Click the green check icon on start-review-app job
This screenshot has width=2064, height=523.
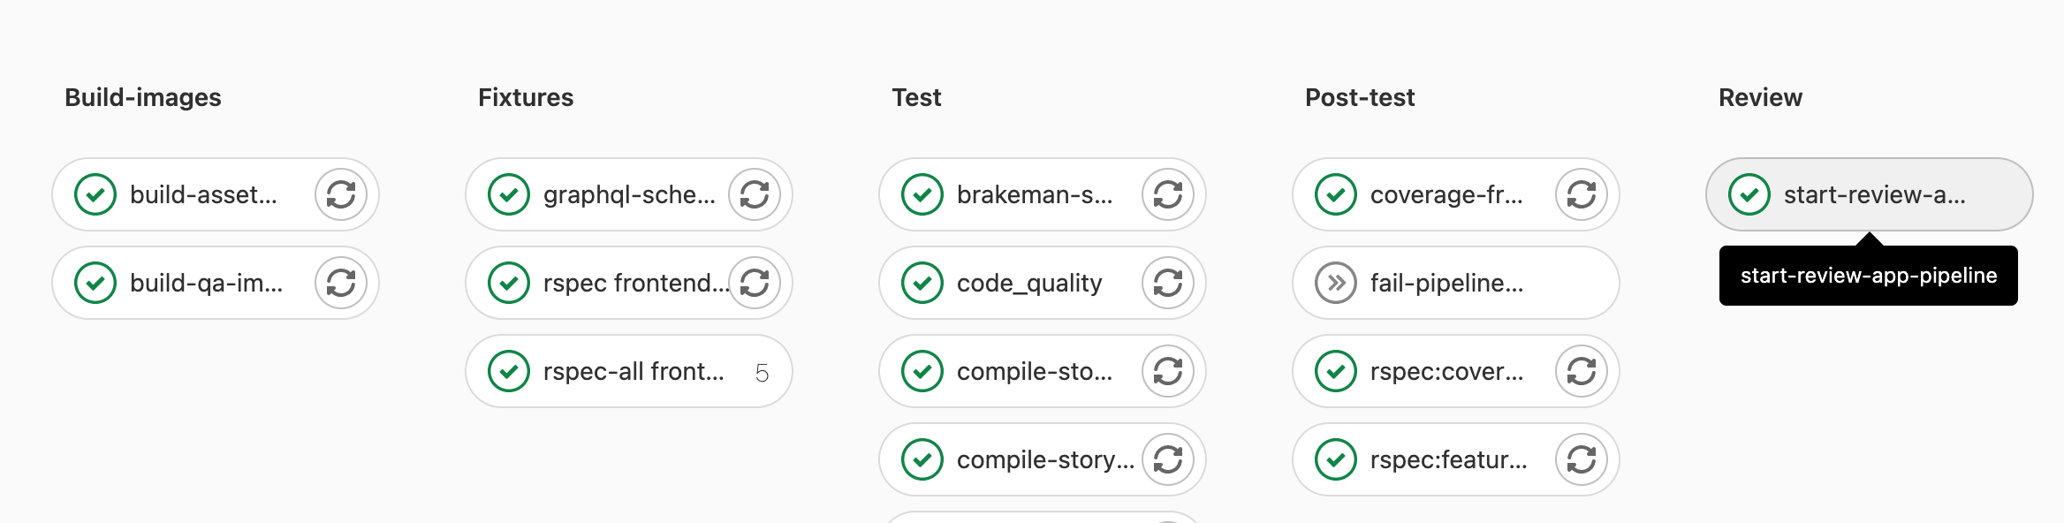(x=1751, y=194)
